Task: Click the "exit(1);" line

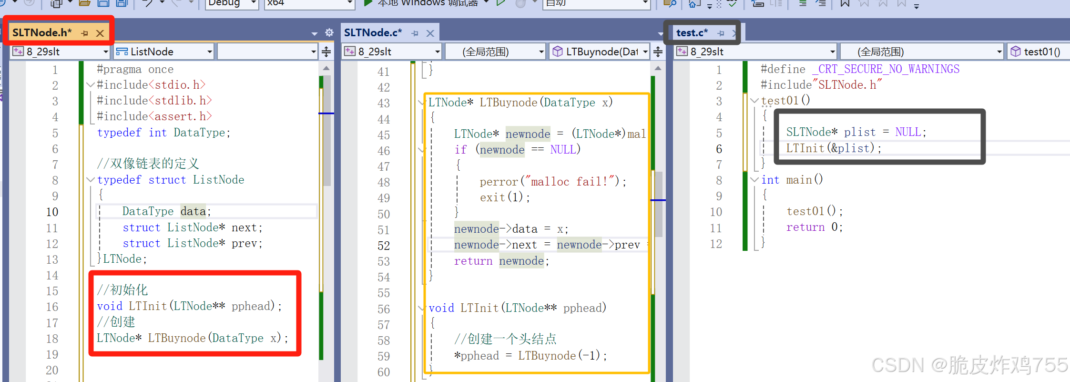Action: (505, 197)
